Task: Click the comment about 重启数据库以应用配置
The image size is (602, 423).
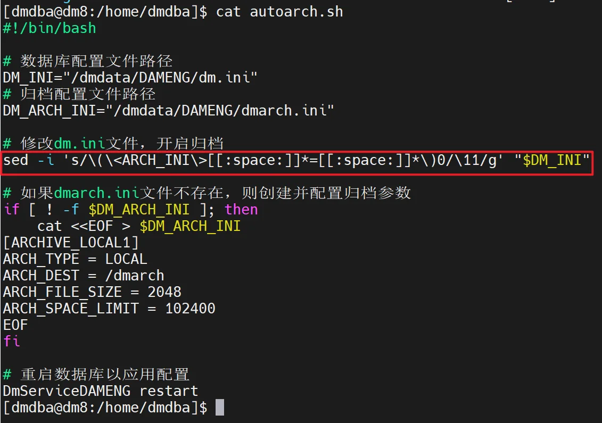Action: [x=96, y=374]
